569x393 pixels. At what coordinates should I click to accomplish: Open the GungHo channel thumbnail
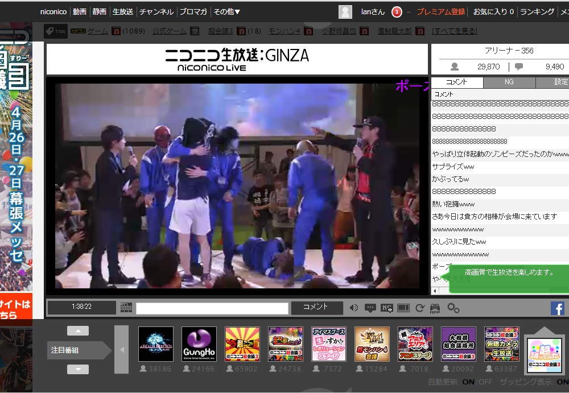(199, 344)
